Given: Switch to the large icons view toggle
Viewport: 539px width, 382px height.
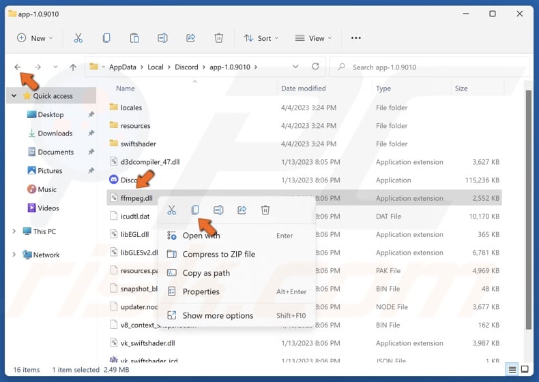Looking at the screenshot, I should (x=525, y=370).
